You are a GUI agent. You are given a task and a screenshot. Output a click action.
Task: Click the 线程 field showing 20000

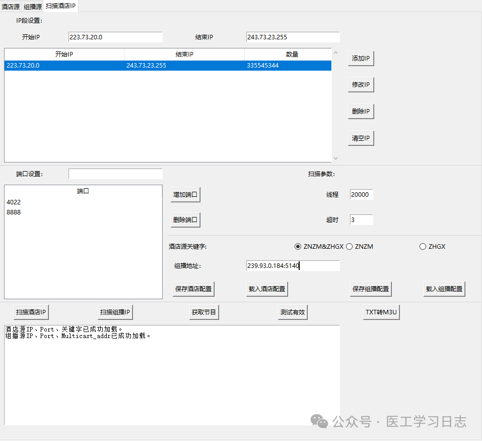coord(361,195)
